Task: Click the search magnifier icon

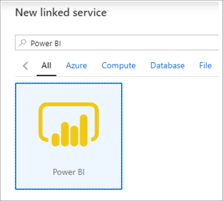Action: point(22,43)
